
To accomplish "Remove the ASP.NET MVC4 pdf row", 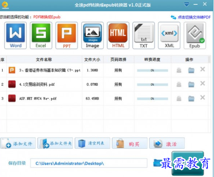I will pos(203,98).
